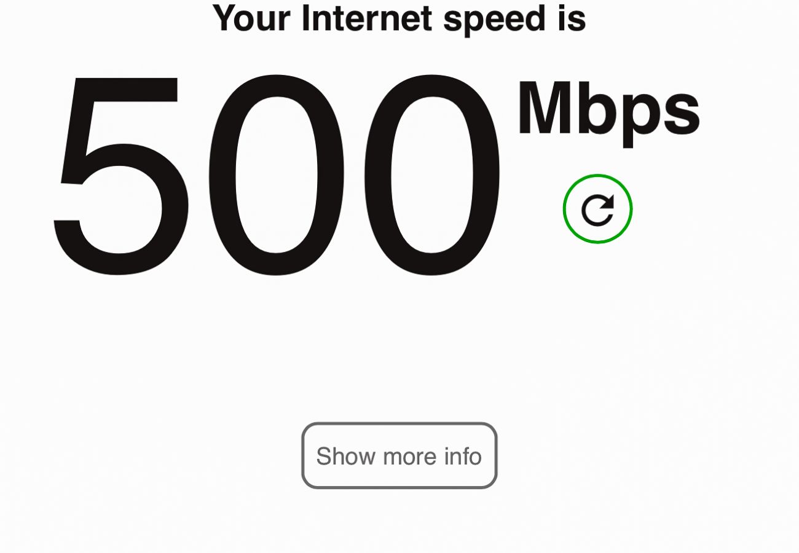Click the Mbps unit label
Viewport: 799px width, 553px height.
pyautogui.click(x=608, y=109)
